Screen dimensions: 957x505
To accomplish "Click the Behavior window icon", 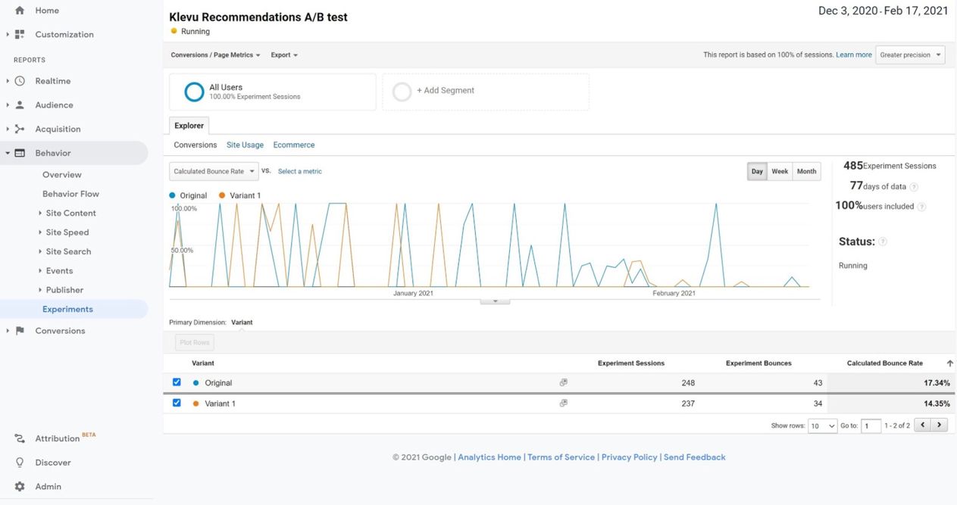I will pyautogui.click(x=20, y=153).
